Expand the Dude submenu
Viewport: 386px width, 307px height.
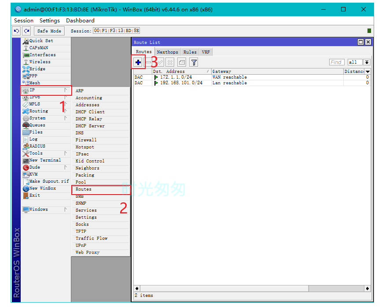[46, 167]
